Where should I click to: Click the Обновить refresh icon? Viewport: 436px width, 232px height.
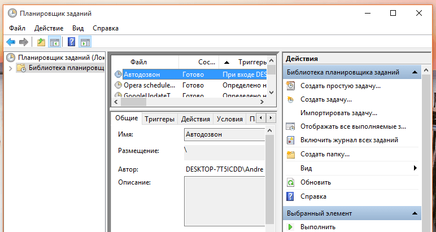coord(291,182)
